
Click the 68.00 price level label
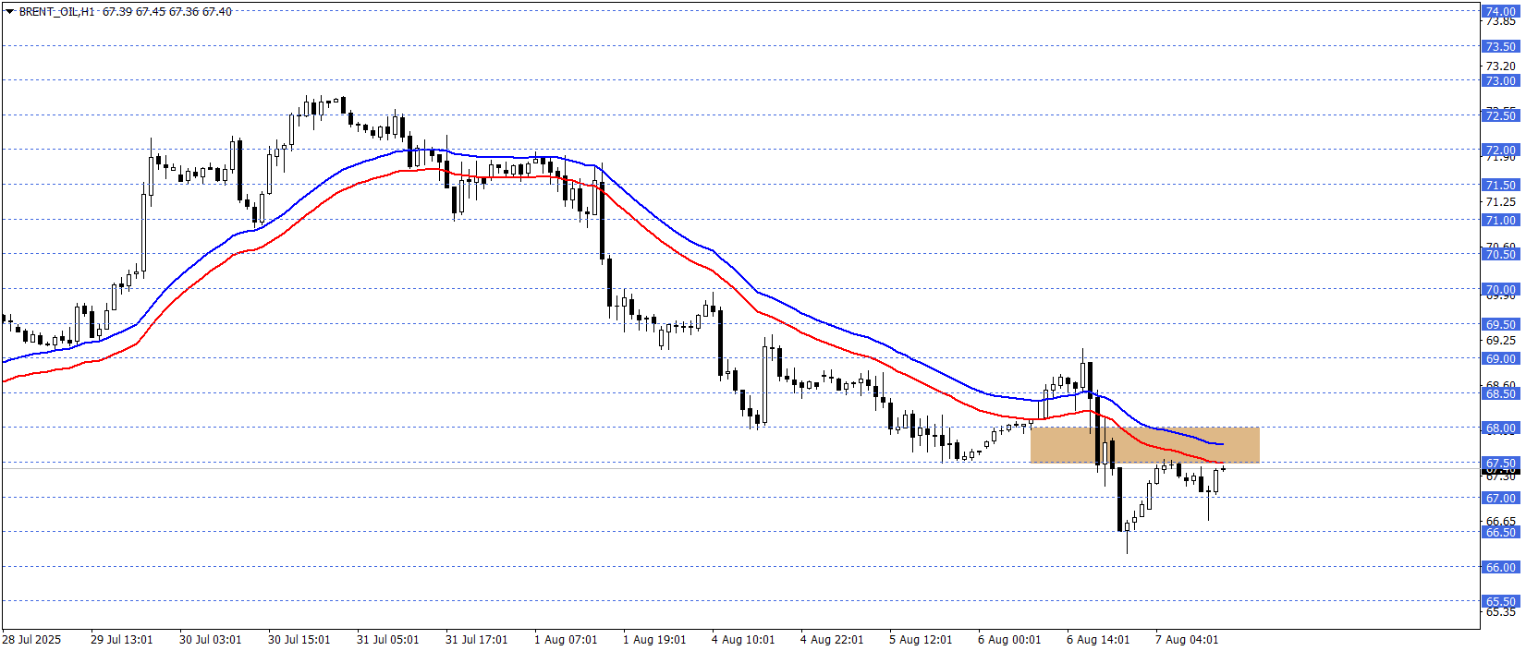1500,428
